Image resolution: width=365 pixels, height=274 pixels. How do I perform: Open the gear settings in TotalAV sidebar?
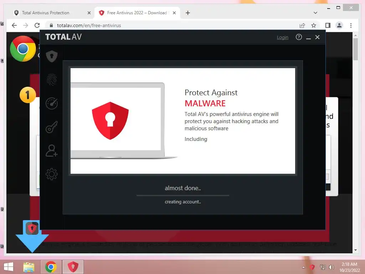[x=51, y=174]
